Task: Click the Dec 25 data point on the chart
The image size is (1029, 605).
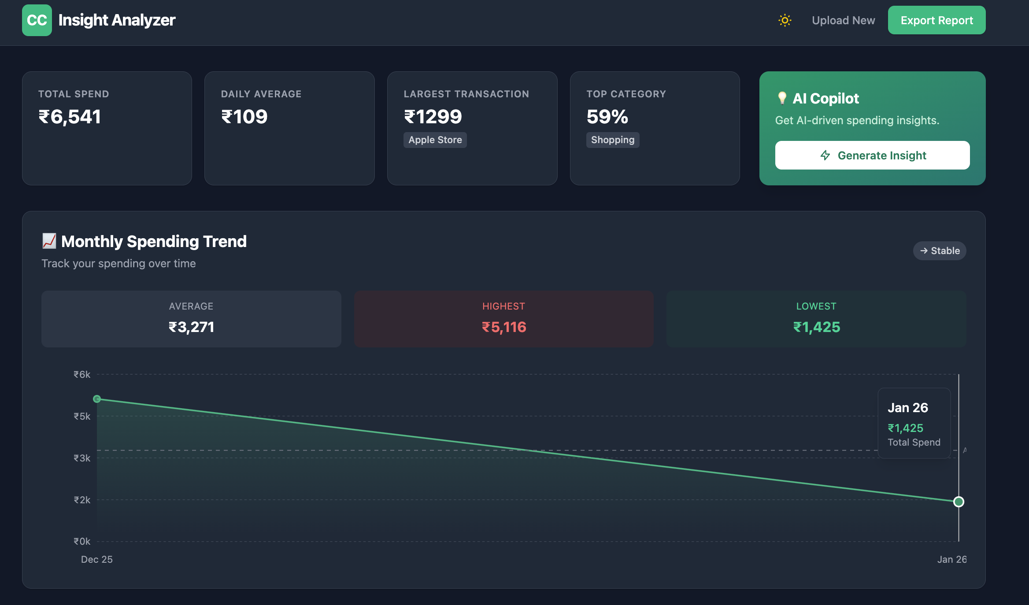Action: 97,399
